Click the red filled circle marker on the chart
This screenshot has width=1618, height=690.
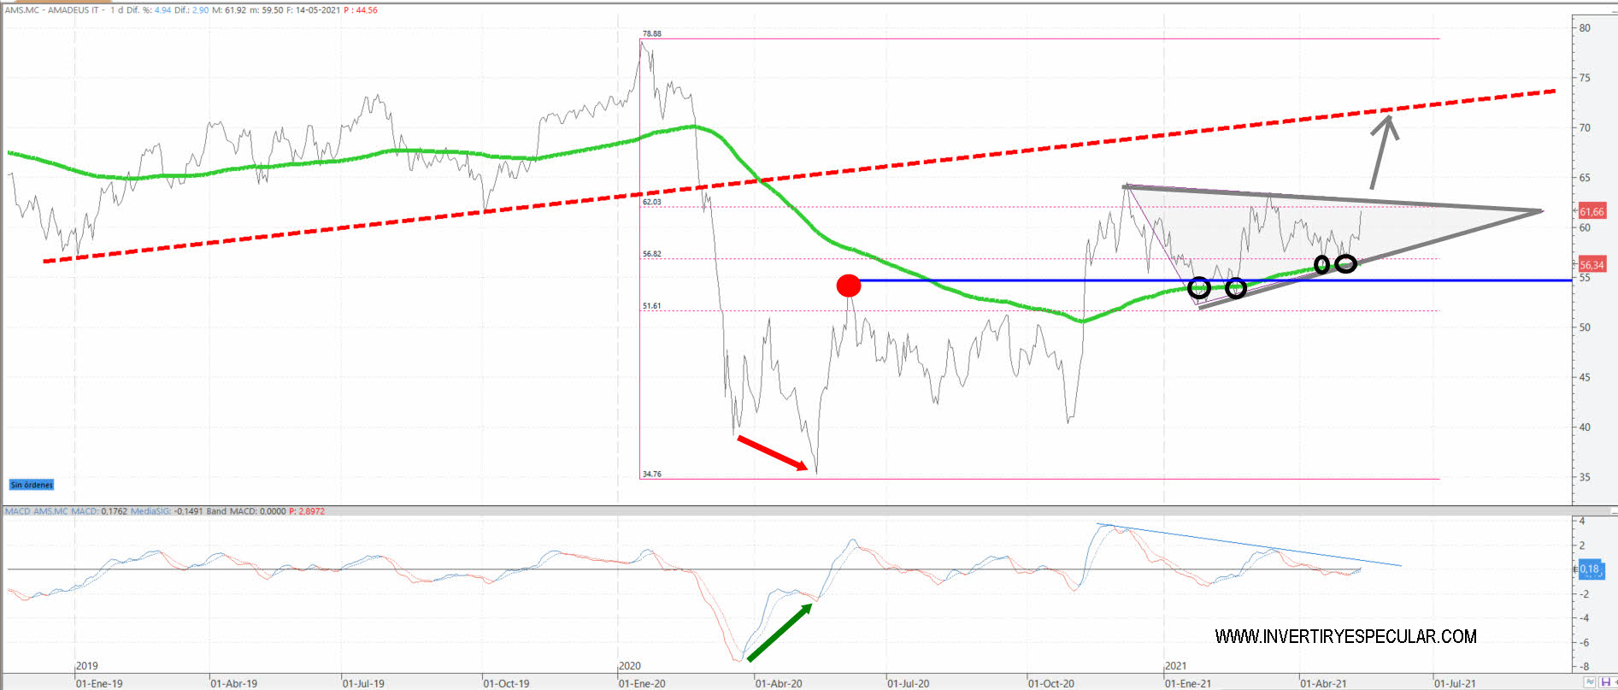point(848,286)
